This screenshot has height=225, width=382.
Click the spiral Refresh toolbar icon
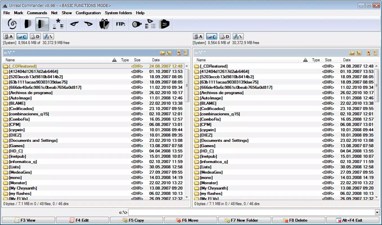(x=12, y=24)
